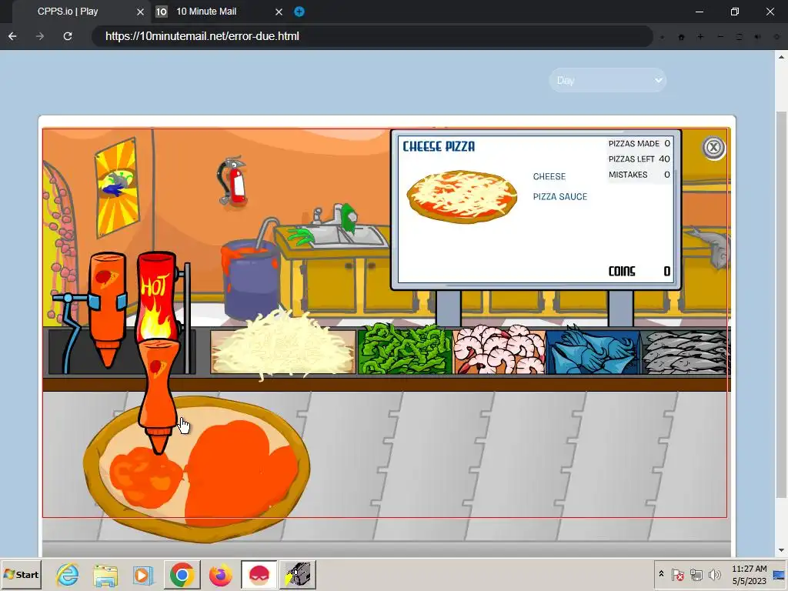Grab seaweed from the green bin

coord(404,350)
